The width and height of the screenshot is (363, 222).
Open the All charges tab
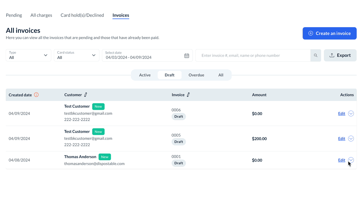tap(41, 15)
